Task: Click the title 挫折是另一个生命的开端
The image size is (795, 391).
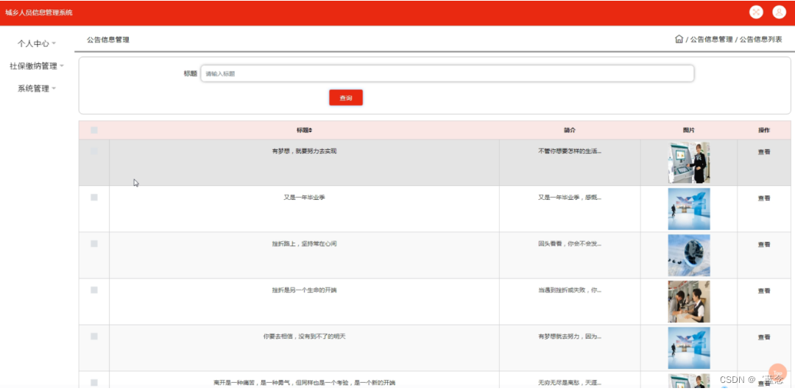Action: coord(304,290)
